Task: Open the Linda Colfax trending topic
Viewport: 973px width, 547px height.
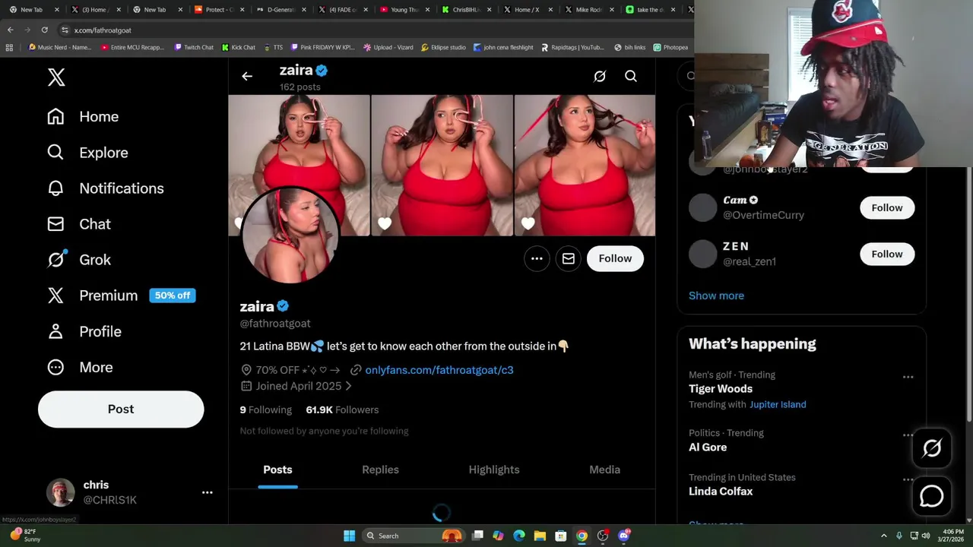Action: (x=721, y=491)
